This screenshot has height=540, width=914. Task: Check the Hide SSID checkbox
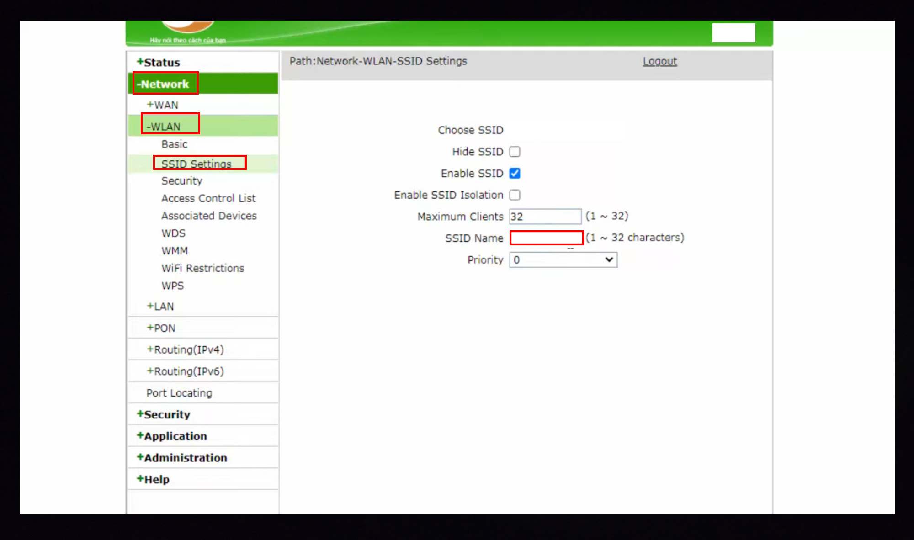pos(515,152)
